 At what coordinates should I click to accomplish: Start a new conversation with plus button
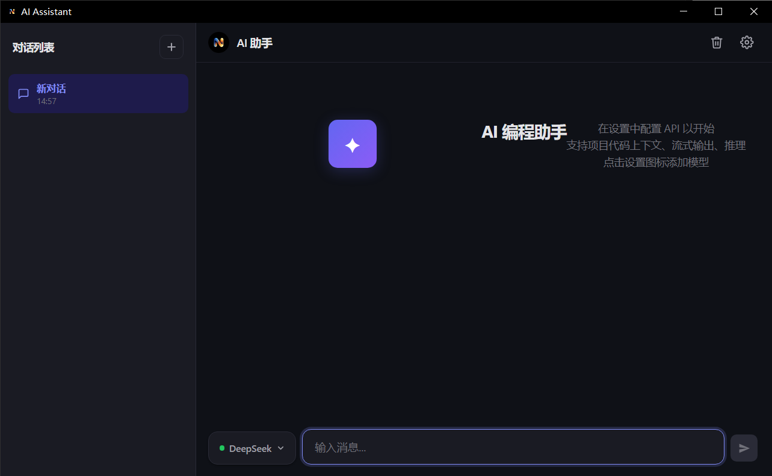coord(171,47)
